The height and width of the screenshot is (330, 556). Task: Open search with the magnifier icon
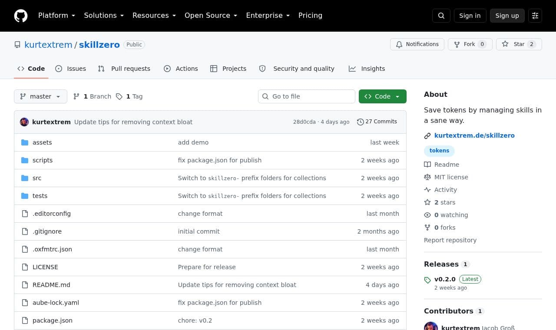tap(441, 16)
